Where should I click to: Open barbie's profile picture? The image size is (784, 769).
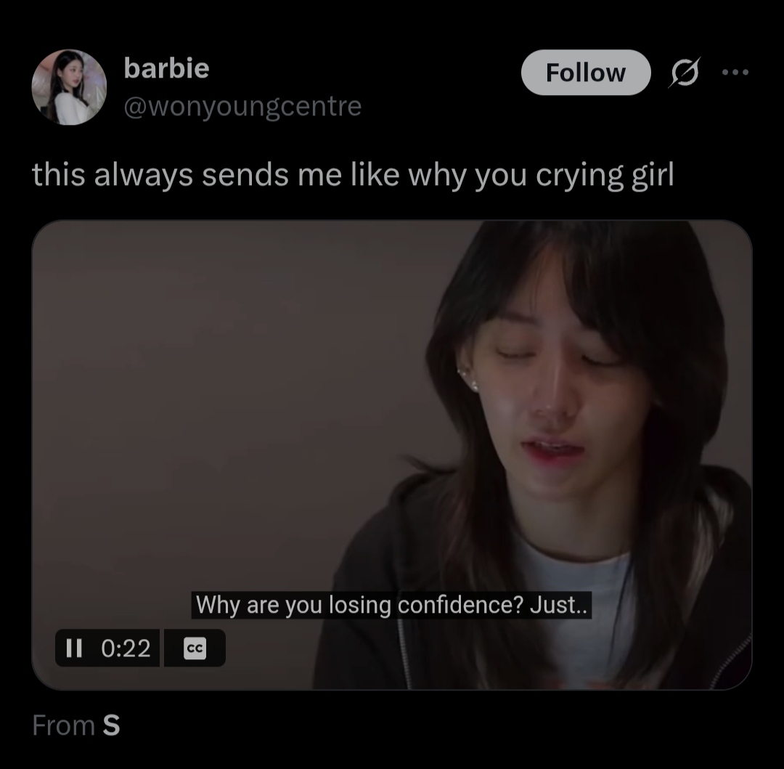[x=69, y=87]
